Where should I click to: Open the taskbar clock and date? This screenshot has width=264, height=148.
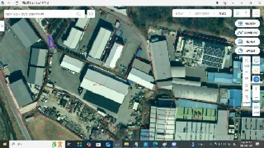pyautogui.click(x=246, y=144)
